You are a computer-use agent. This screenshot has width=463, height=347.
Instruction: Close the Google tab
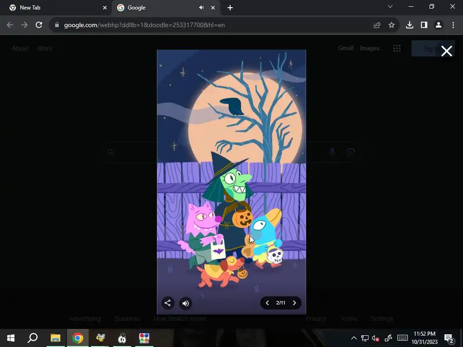pos(213,8)
